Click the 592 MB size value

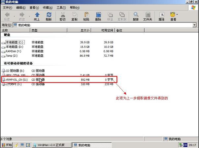(x=85, y=80)
